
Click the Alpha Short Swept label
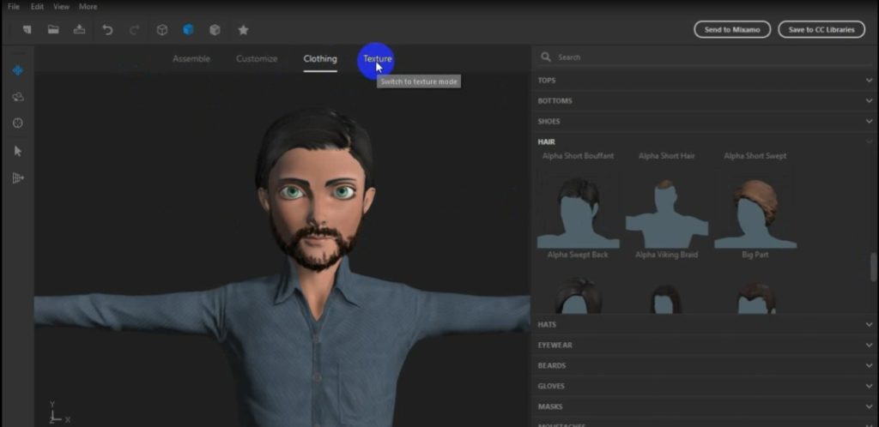pos(755,156)
